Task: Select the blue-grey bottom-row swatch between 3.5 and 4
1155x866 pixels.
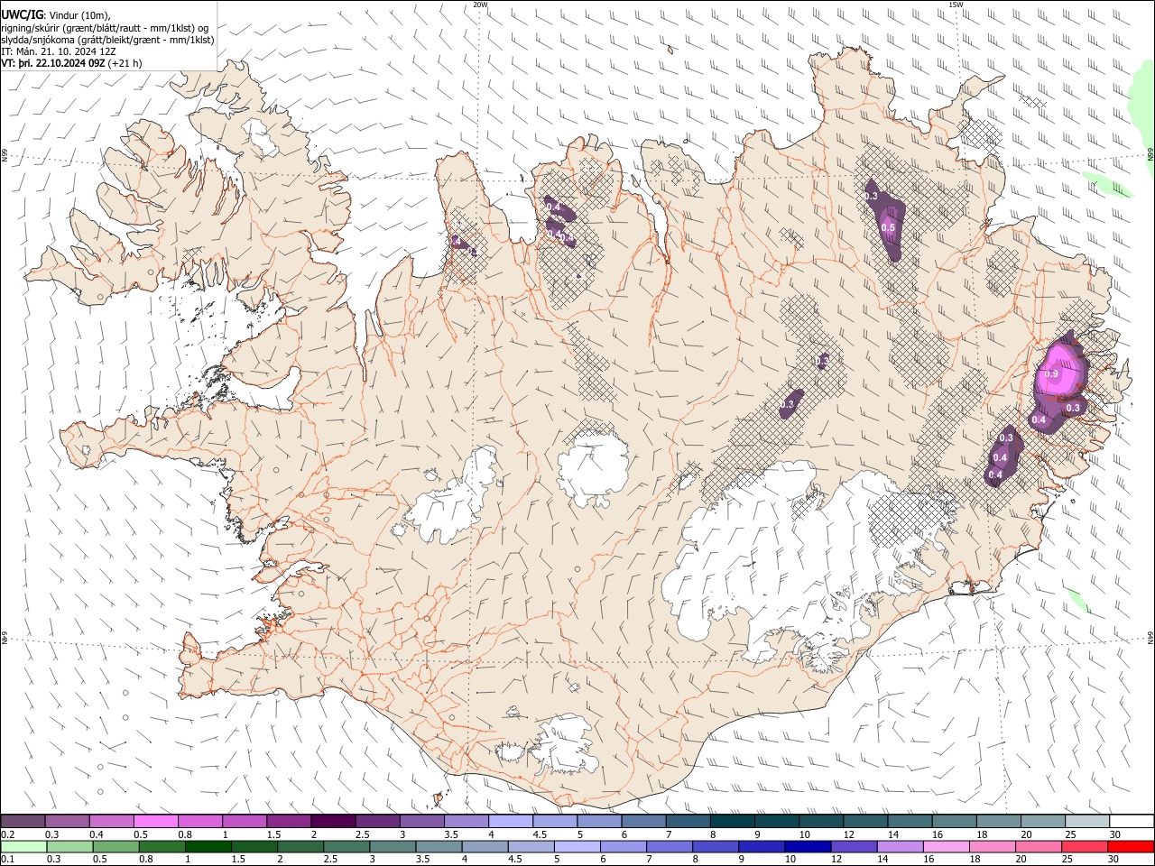Action: tap(439, 846)
